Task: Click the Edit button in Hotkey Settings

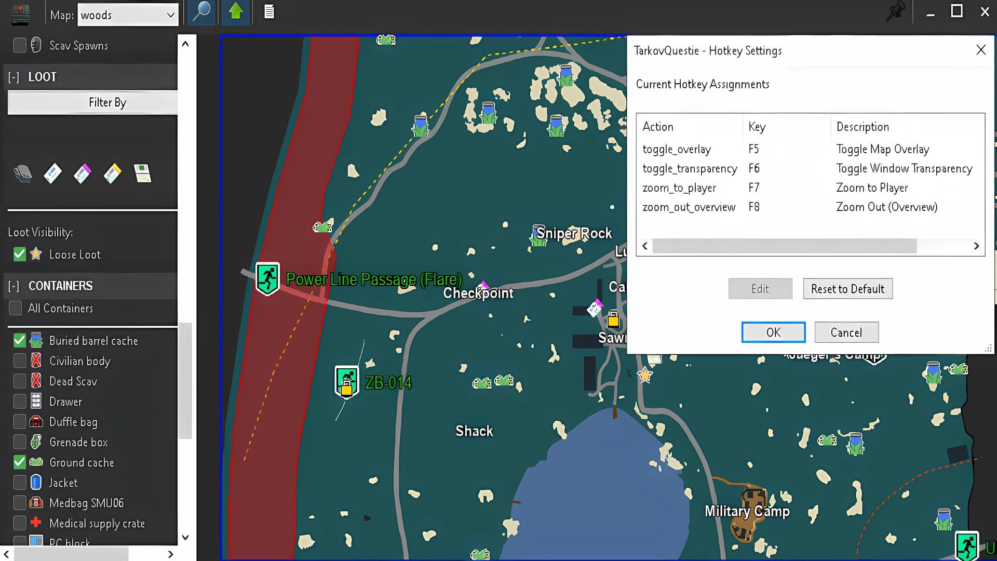Action: (760, 289)
